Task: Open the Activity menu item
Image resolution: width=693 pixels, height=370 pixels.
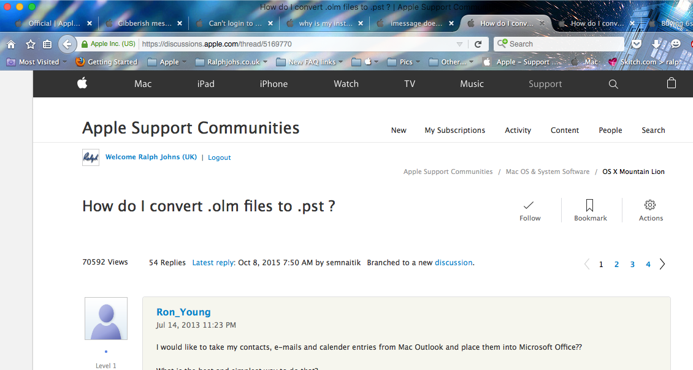Action: [518, 130]
